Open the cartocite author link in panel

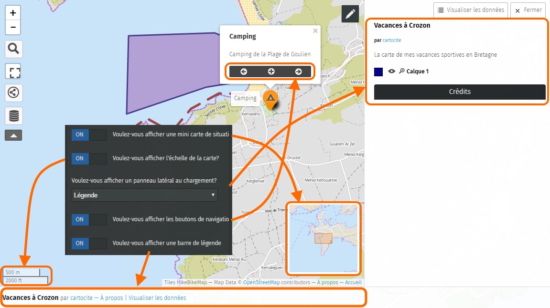[392, 41]
